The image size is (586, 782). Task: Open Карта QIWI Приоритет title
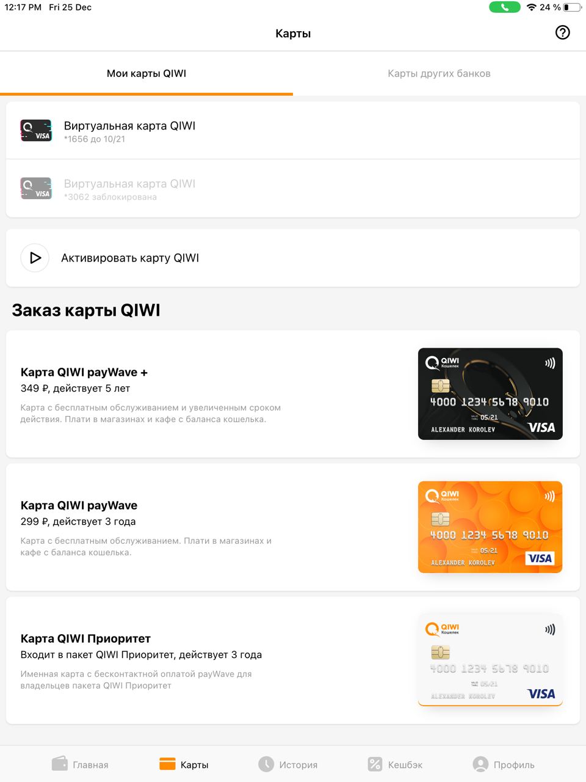(85, 638)
